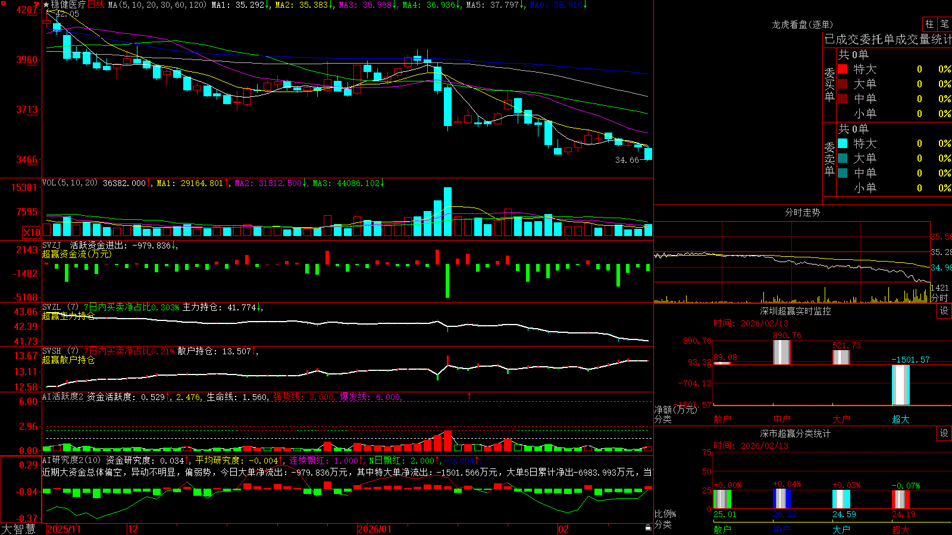Click the 超赢主力持仓 label
The width and height of the screenshot is (952, 535).
(x=68, y=316)
